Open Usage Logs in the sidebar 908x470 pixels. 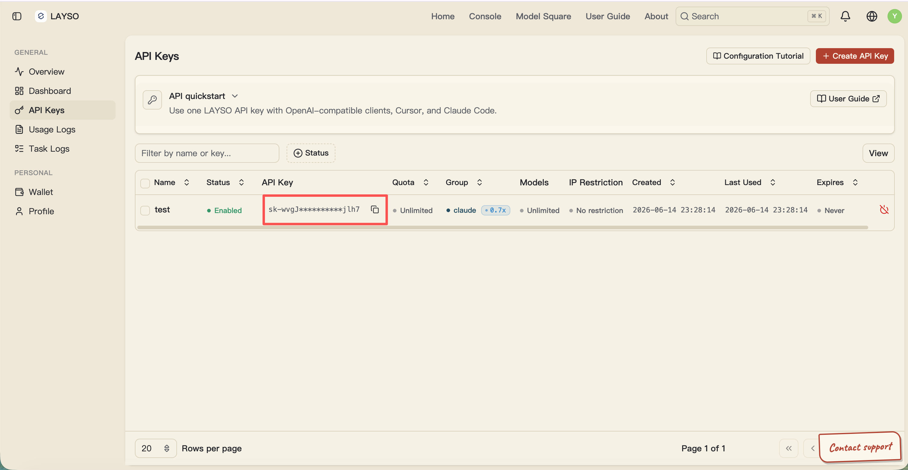[x=63, y=129]
